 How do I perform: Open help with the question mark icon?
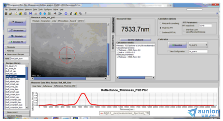click(85, 13)
